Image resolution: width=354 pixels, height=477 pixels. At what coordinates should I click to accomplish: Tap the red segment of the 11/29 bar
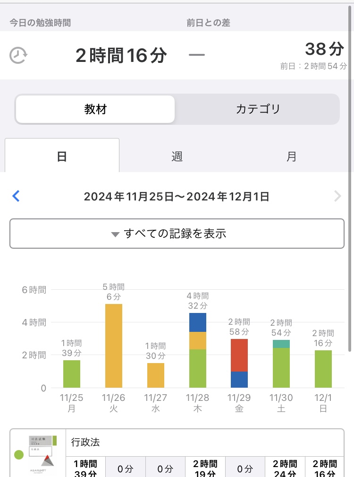pos(239,355)
